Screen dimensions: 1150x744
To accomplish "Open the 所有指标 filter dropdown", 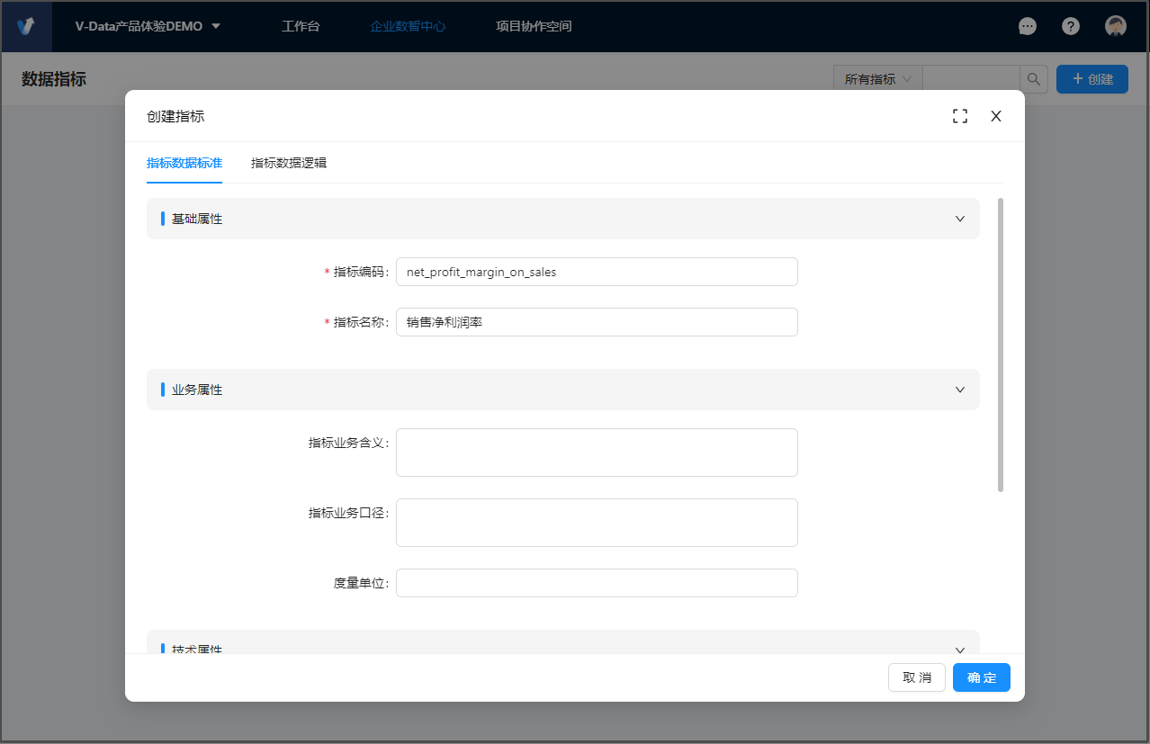I will 877,79.
